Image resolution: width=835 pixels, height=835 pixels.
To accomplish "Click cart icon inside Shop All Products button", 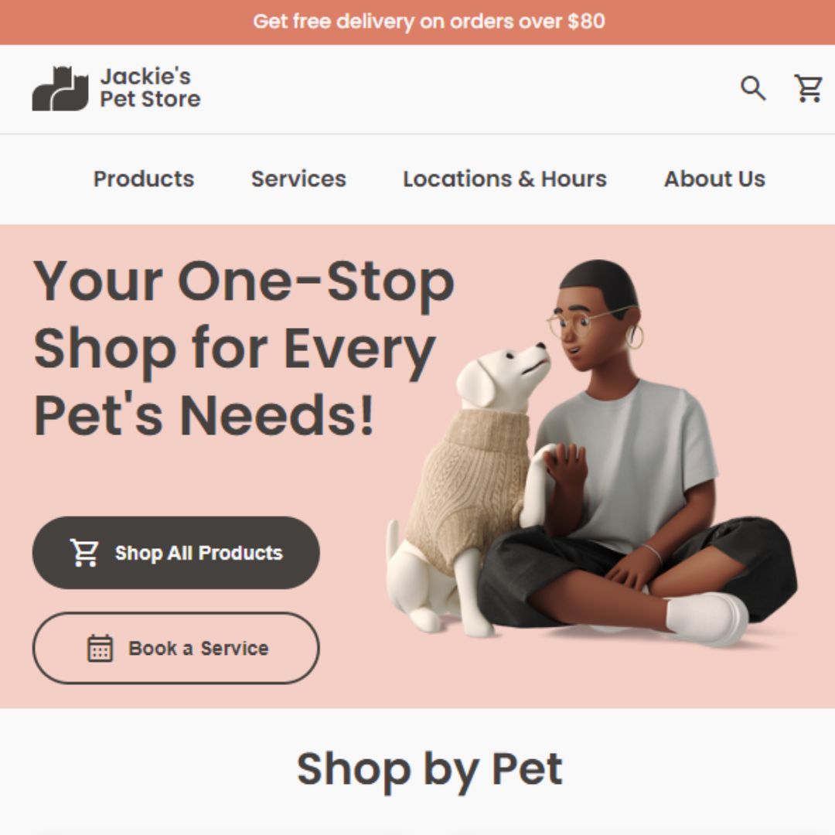I will coord(85,553).
